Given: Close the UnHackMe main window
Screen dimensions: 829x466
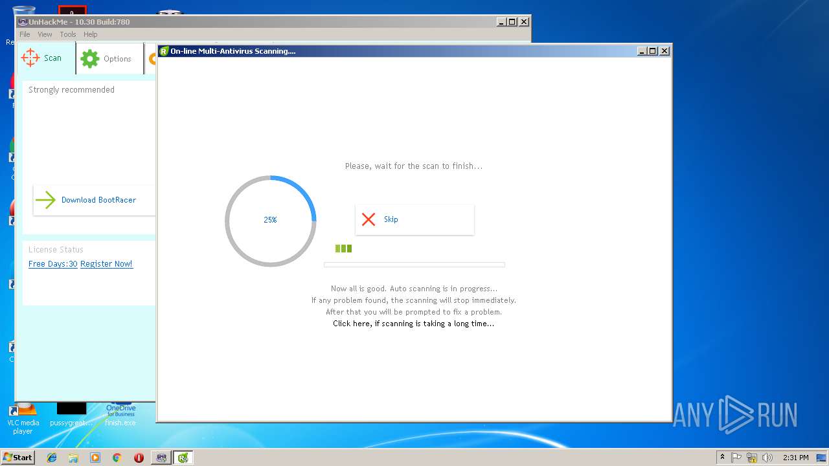Looking at the screenshot, I should [524, 22].
